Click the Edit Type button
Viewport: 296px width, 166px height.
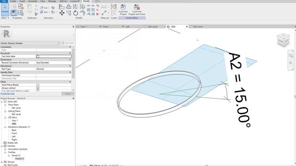(x=68, y=43)
